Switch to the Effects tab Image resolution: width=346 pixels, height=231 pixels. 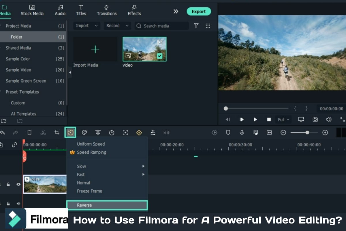pos(134,10)
